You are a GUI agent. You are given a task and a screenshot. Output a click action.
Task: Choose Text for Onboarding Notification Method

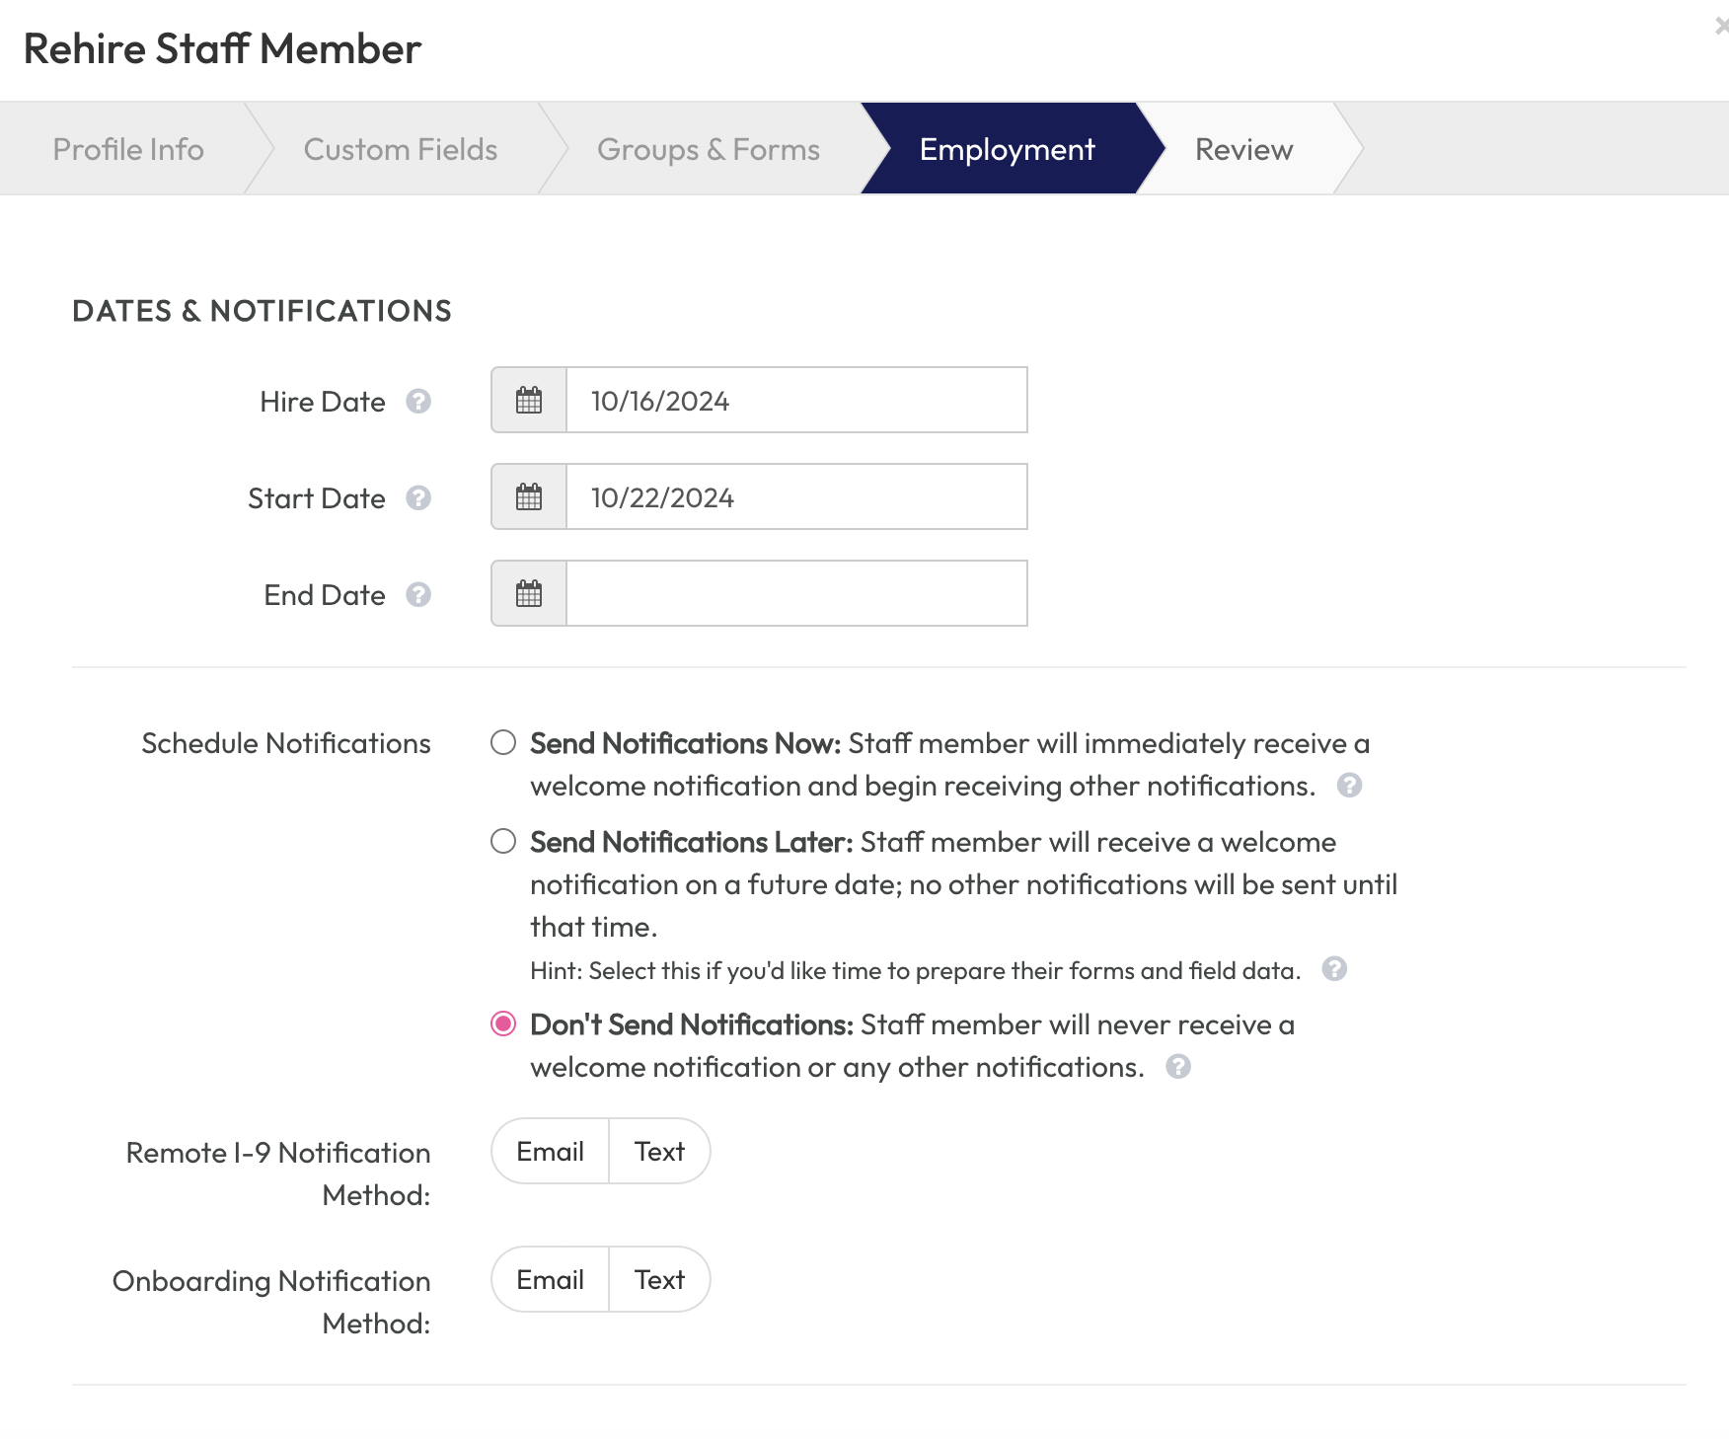[658, 1279]
